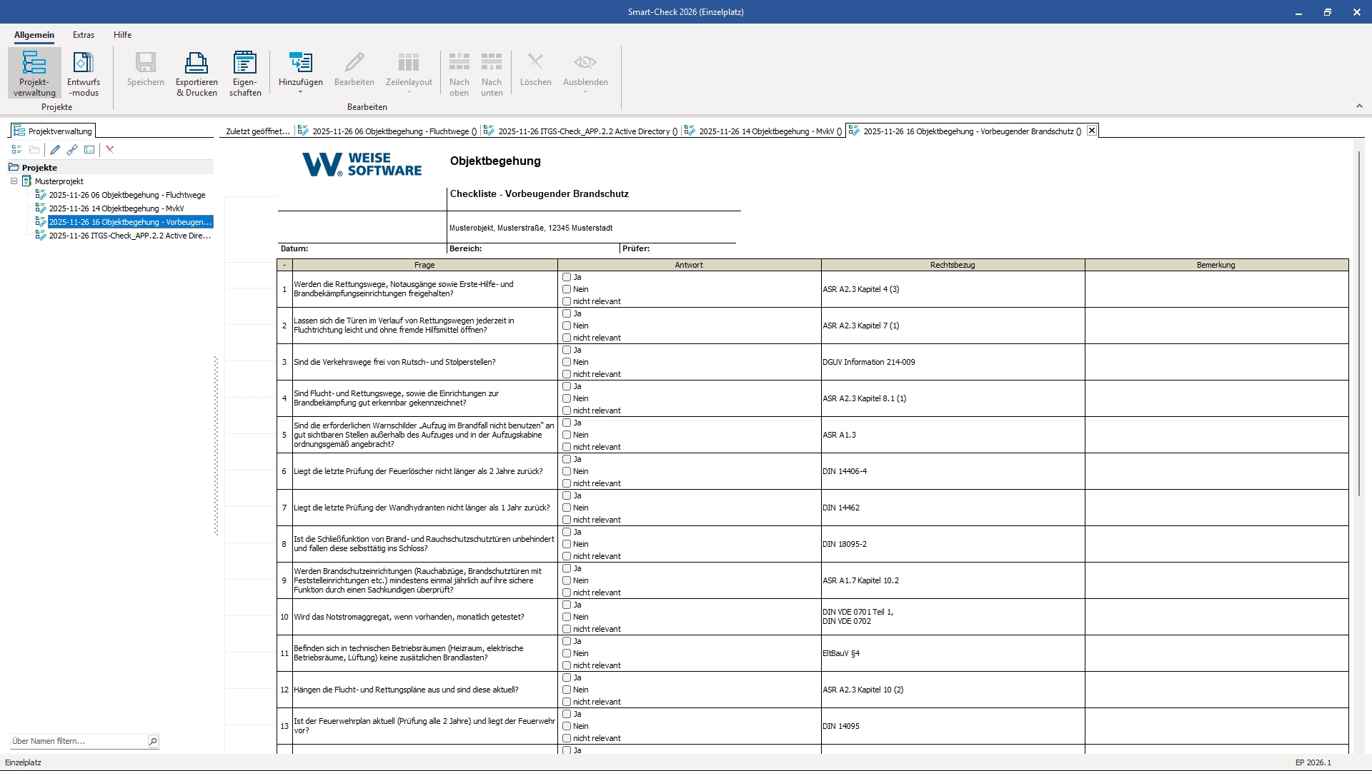Close the Vorbeugender Brandschutz tab
The height and width of the screenshot is (771, 1372).
(x=1091, y=131)
